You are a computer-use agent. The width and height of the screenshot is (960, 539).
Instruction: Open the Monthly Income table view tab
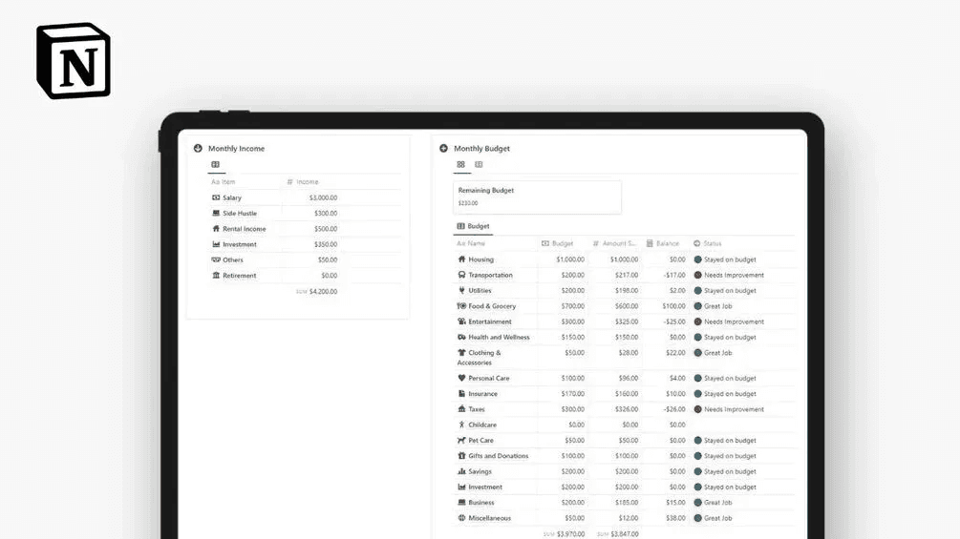[216, 164]
